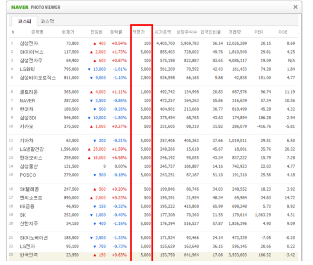The image size is (313, 265).
Task: Click the N/A ROE value for 삼성전자우
Action: click(291, 60)
